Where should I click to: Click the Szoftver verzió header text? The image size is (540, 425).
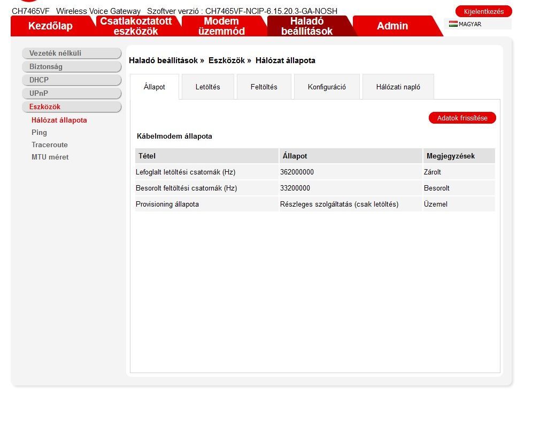click(242, 11)
